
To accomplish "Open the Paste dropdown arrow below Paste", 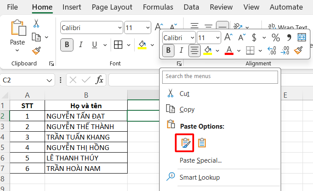I will [x=17, y=51].
